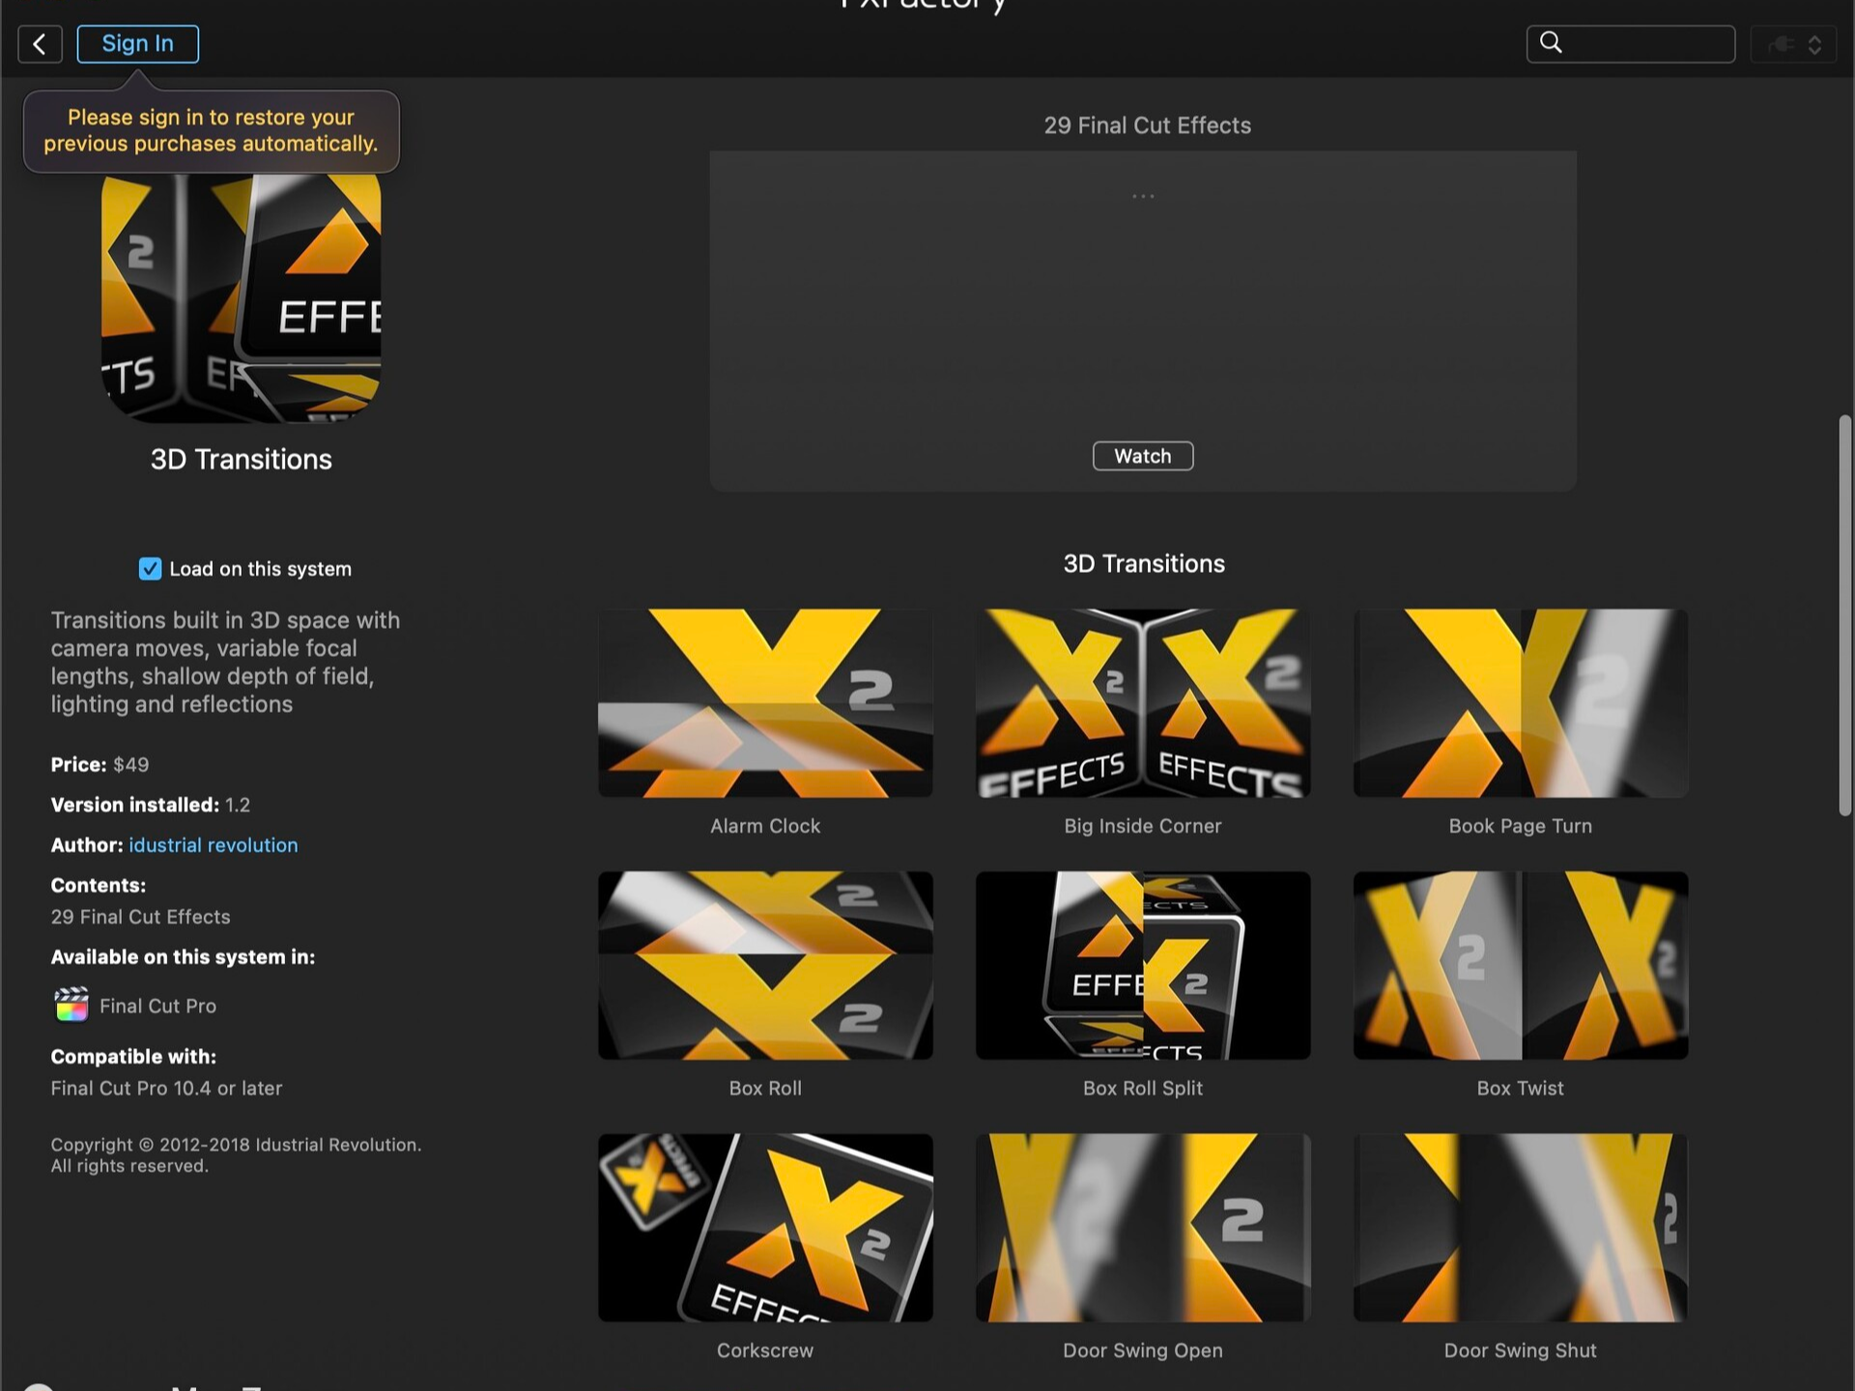Click the Sign In button
This screenshot has width=1855, height=1391.
pos(137,43)
